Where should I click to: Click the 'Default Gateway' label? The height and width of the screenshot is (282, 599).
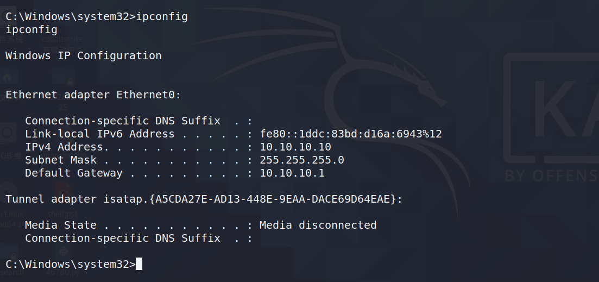click(74, 173)
